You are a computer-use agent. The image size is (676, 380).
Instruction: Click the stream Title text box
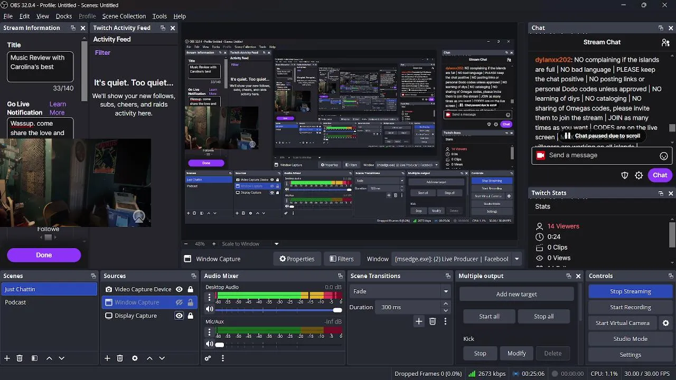point(40,66)
